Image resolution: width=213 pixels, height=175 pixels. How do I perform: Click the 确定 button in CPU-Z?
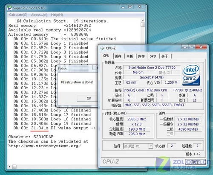click(x=196, y=162)
